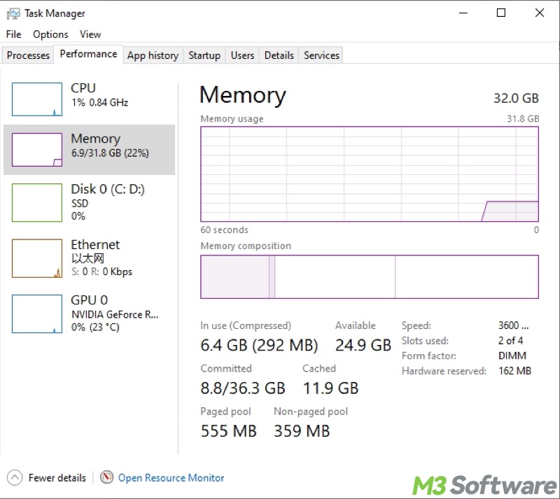Click the Resource Monitor icon

(107, 477)
